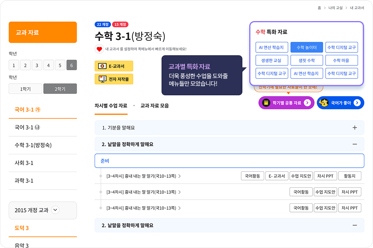373x248 pixels.
Task: Go to 홈 in the breadcrumb
Action: coord(319,8)
